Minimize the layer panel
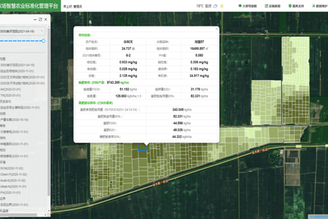This screenshot has height=219, width=328. point(35,19)
